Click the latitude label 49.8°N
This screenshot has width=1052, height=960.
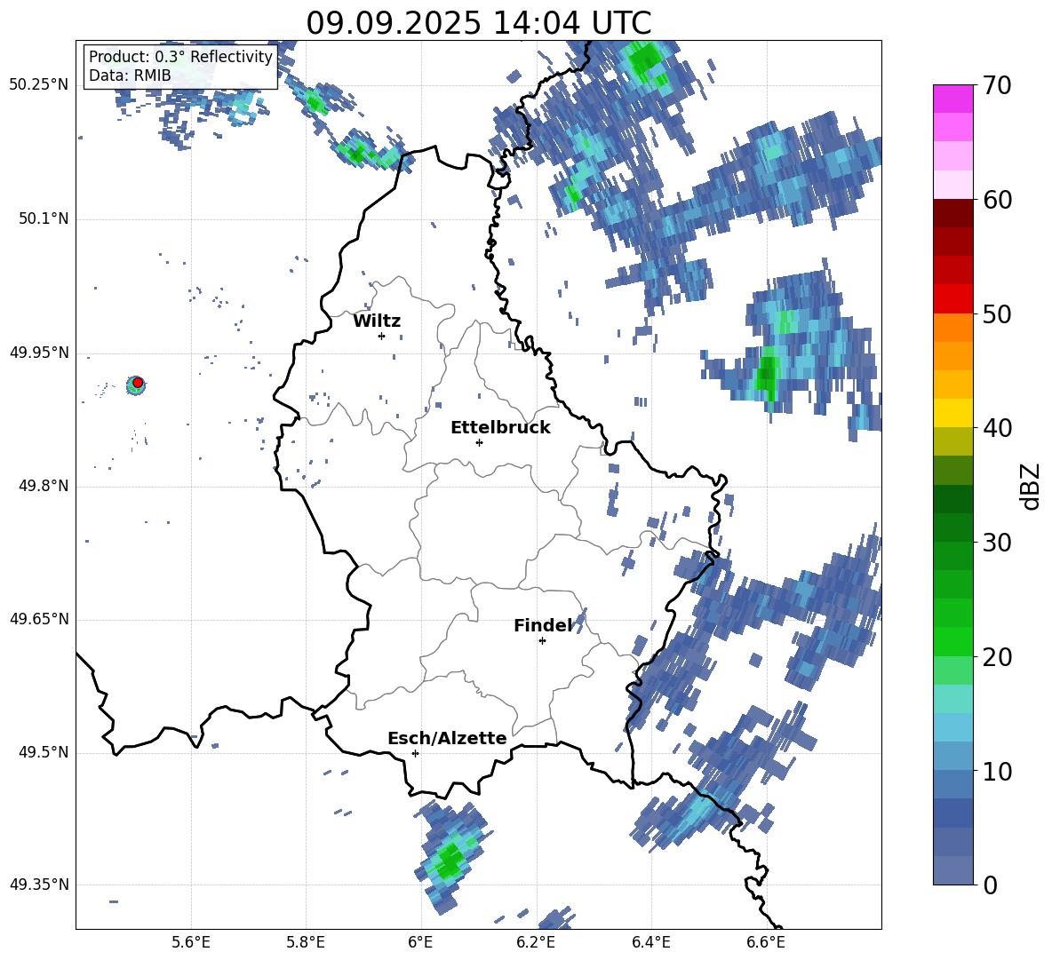point(43,486)
